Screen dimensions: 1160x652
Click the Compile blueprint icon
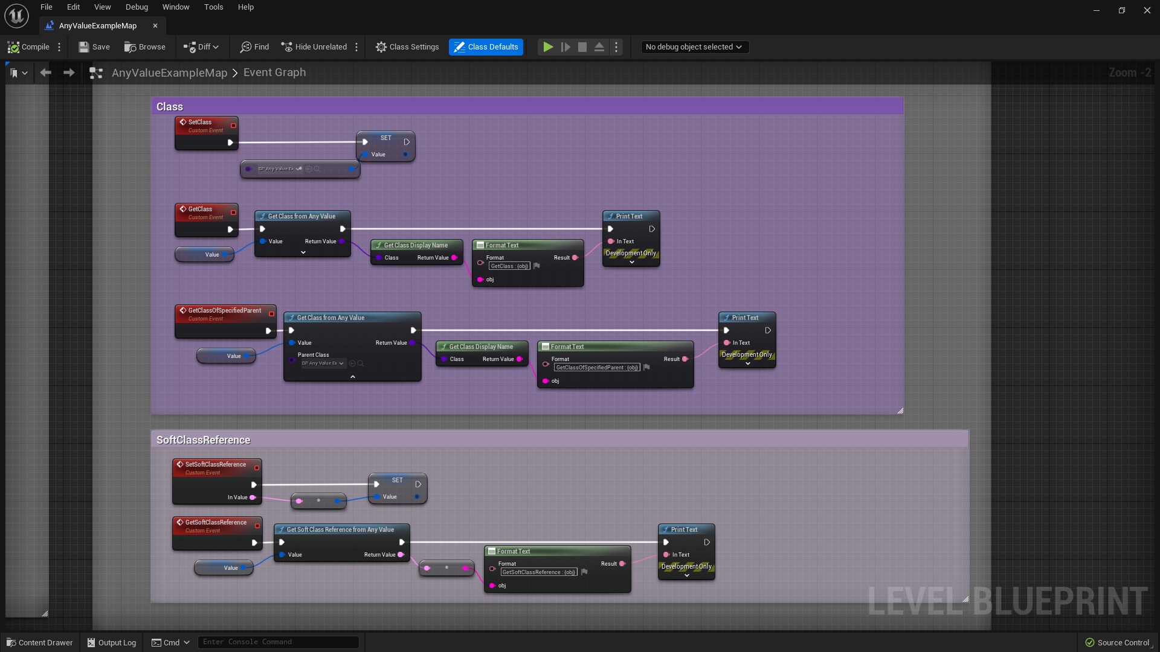13,47
